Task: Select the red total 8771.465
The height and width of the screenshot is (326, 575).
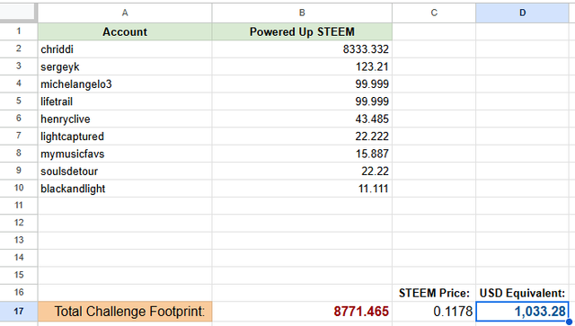Action: [x=302, y=312]
